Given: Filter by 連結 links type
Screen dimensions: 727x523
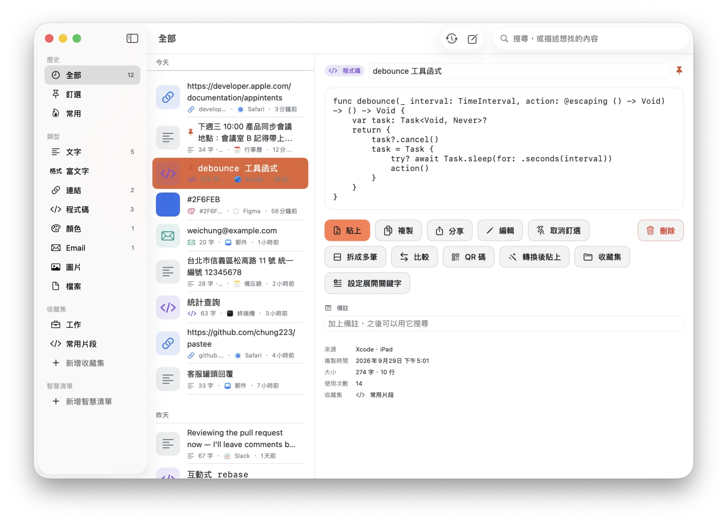Looking at the screenshot, I should pyautogui.click(x=92, y=190).
